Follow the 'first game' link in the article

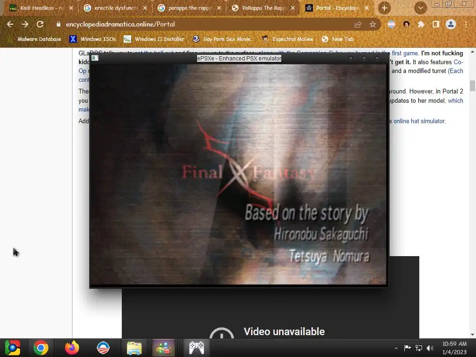point(405,53)
